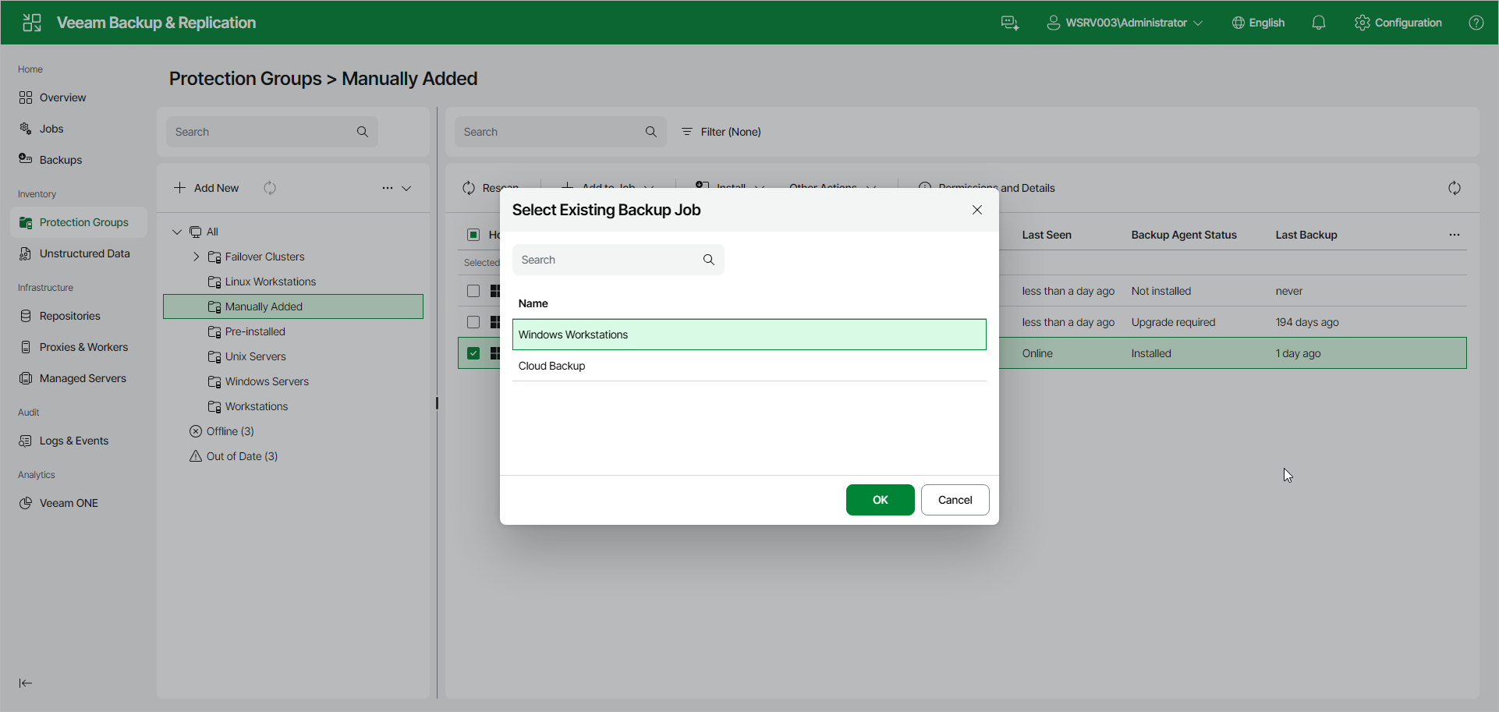
Task: Select Failover Clusters protection group
Action: [264, 257]
